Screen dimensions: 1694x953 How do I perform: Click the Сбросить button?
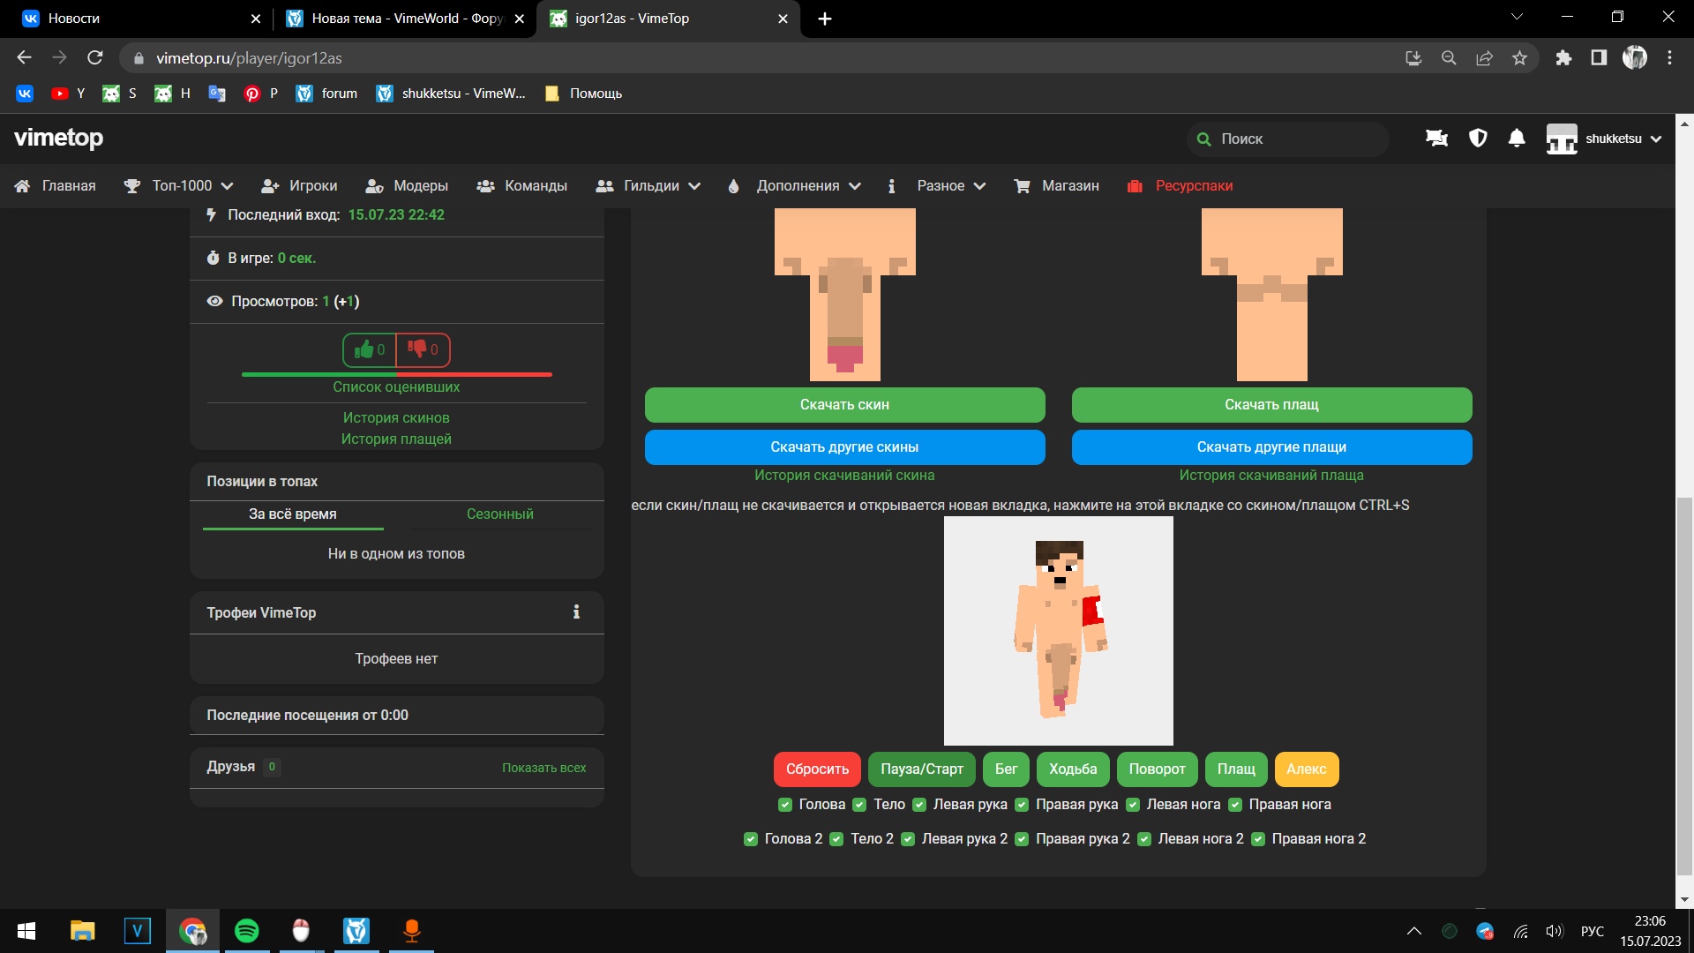817,769
